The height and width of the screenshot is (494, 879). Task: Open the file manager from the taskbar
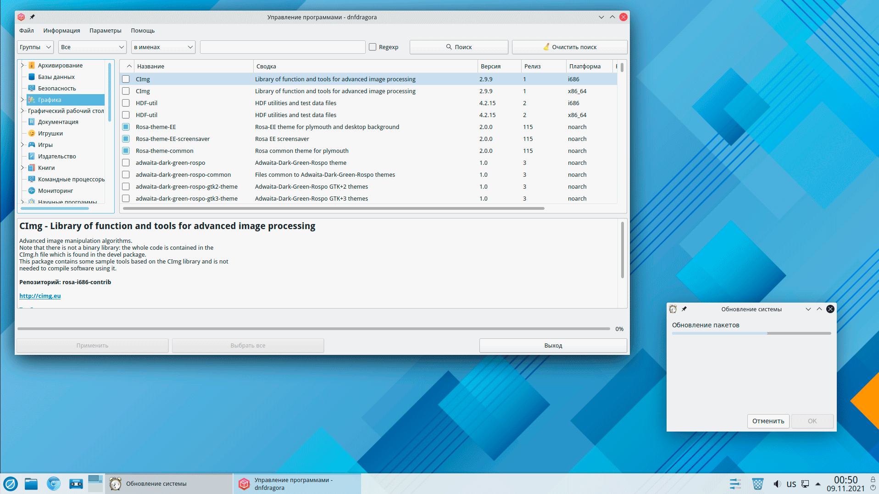pyautogui.click(x=31, y=483)
